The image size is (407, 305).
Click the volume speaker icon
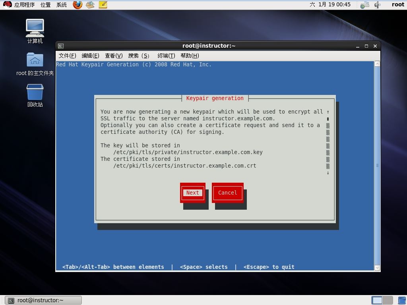pyautogui.click(x=377, y=5)
